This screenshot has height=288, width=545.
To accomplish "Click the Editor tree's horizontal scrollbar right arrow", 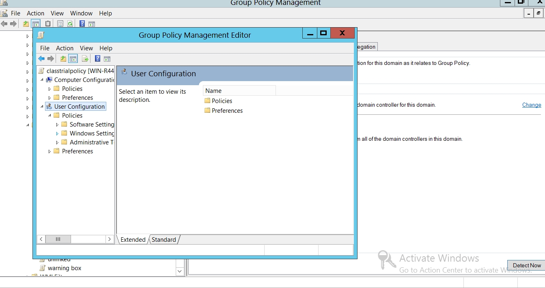I will 109,239.
